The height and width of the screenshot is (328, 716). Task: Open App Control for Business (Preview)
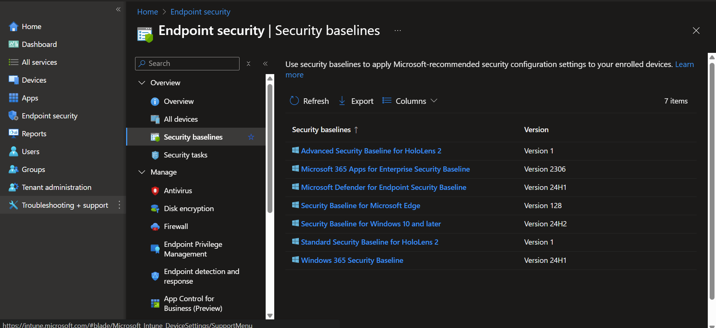click(x=193, y=303)
